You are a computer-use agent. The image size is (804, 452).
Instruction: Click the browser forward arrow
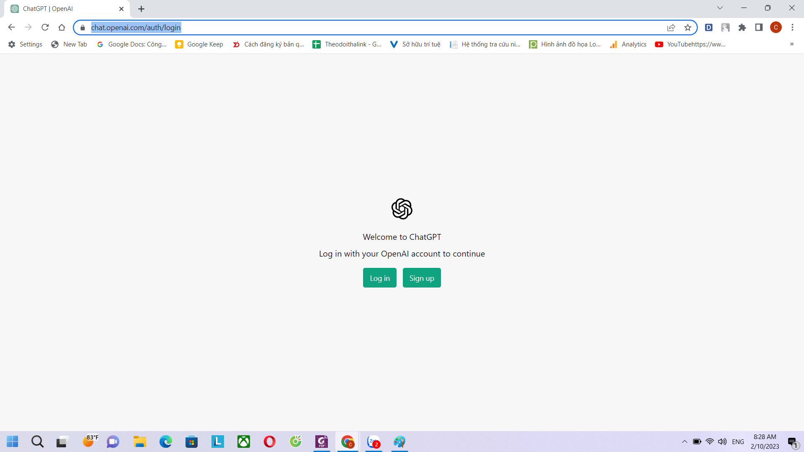pyautogui.click(x=28, y=27)
